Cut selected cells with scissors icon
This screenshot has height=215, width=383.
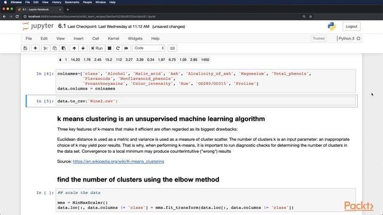(45, 48)
